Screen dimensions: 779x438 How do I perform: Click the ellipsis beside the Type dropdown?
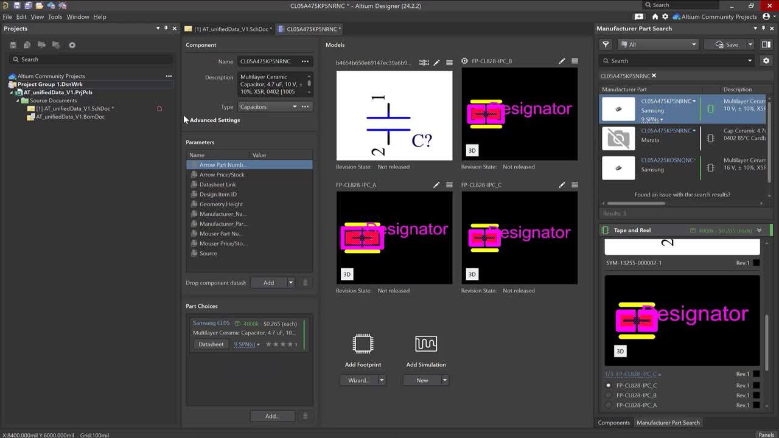click(305, 107)
